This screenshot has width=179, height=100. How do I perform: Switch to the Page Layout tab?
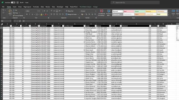pos(27,7)
